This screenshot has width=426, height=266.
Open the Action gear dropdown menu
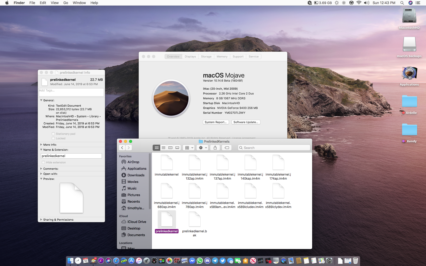point(203,148)
